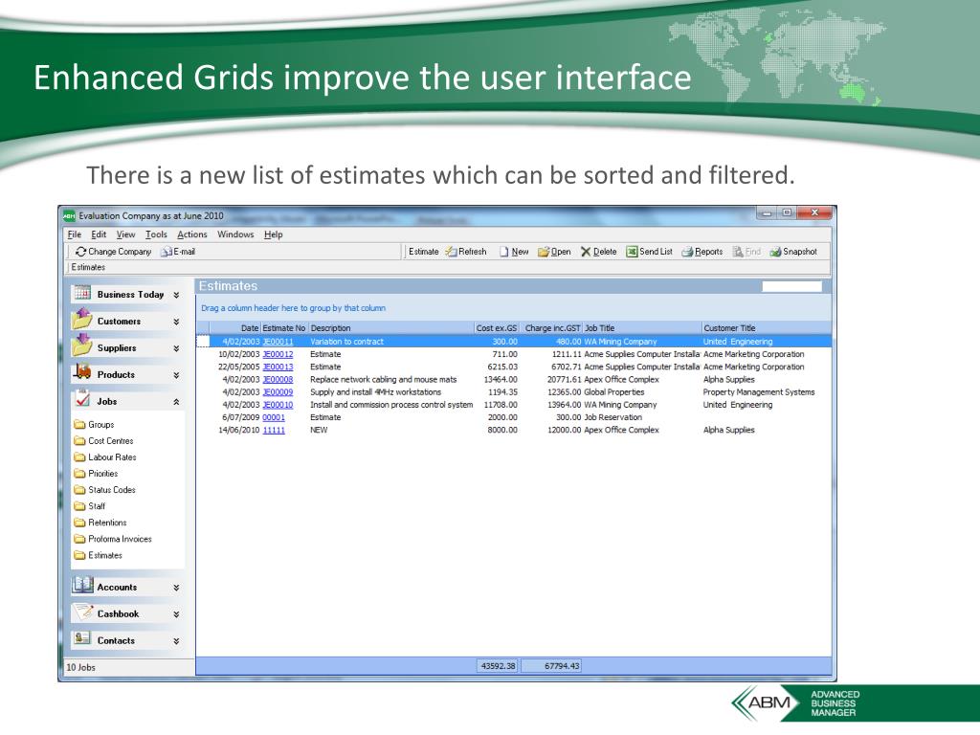Click the Refresh lightning icon
The width and height of the screenshot is (980, 735).
(x=452, y=252)
